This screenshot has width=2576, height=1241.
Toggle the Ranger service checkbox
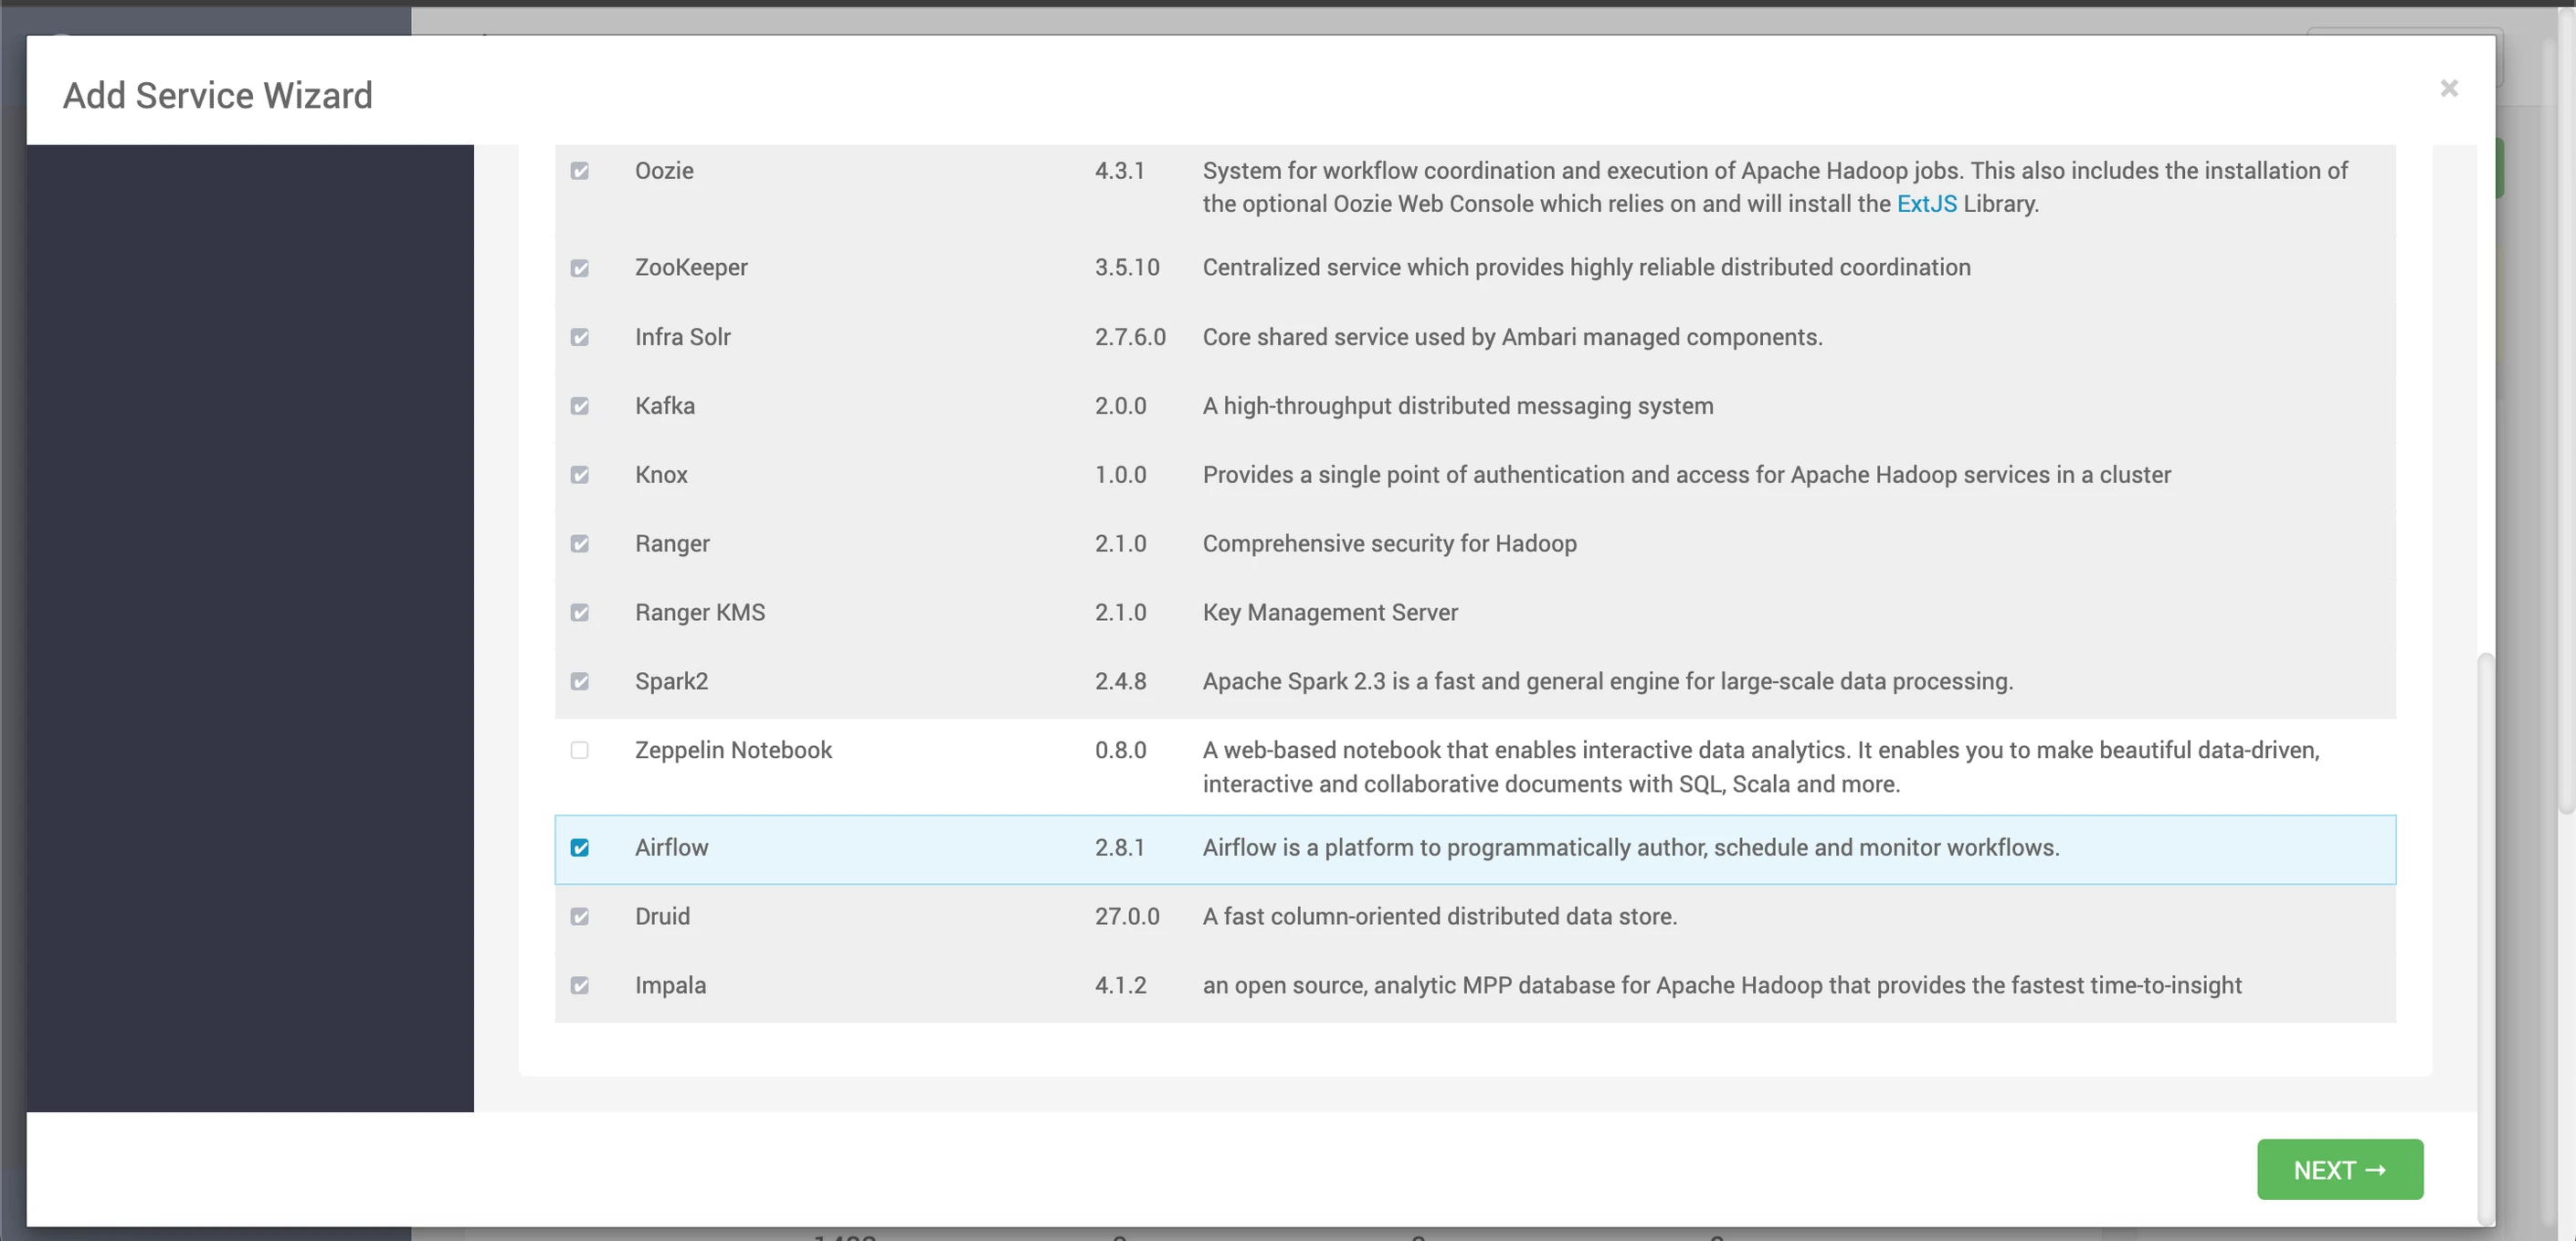(580, 544)
